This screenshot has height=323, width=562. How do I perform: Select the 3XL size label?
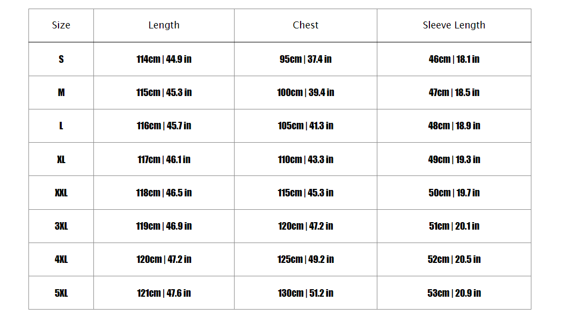point(61,226)
